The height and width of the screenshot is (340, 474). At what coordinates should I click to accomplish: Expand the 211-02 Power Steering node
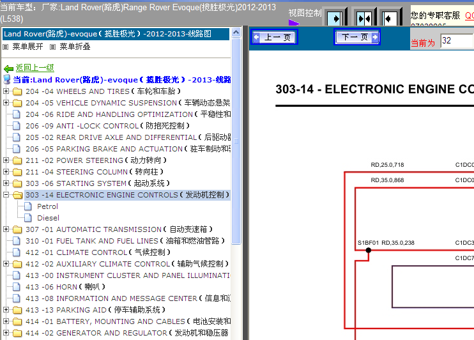[6, 160]
